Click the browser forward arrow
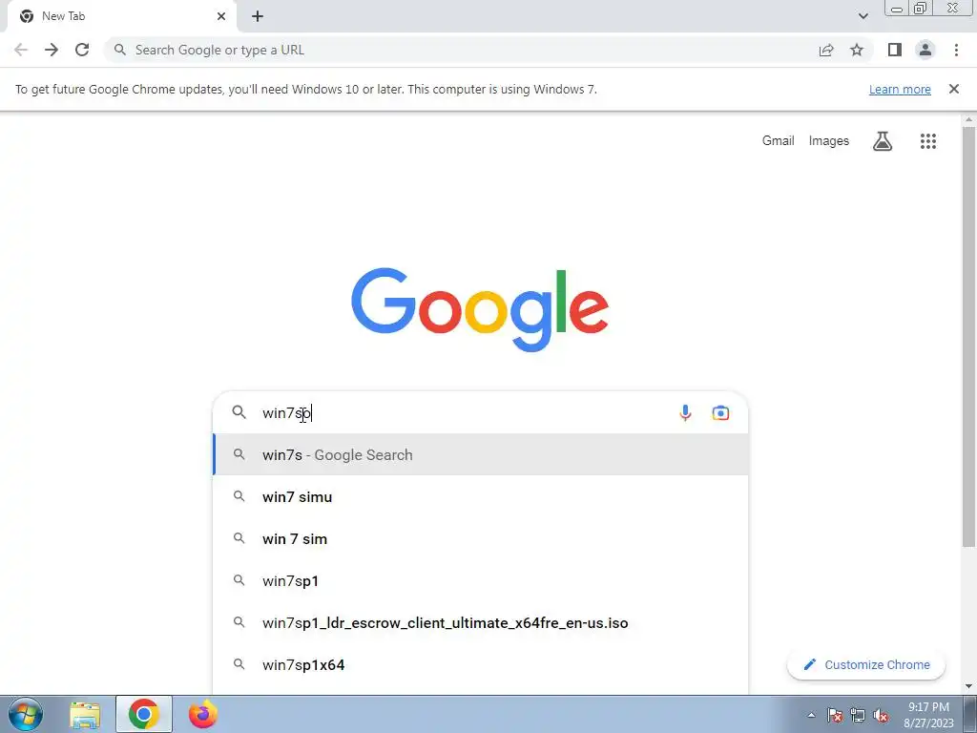Screen dimensions: 977x733 [x=52, y=50]
